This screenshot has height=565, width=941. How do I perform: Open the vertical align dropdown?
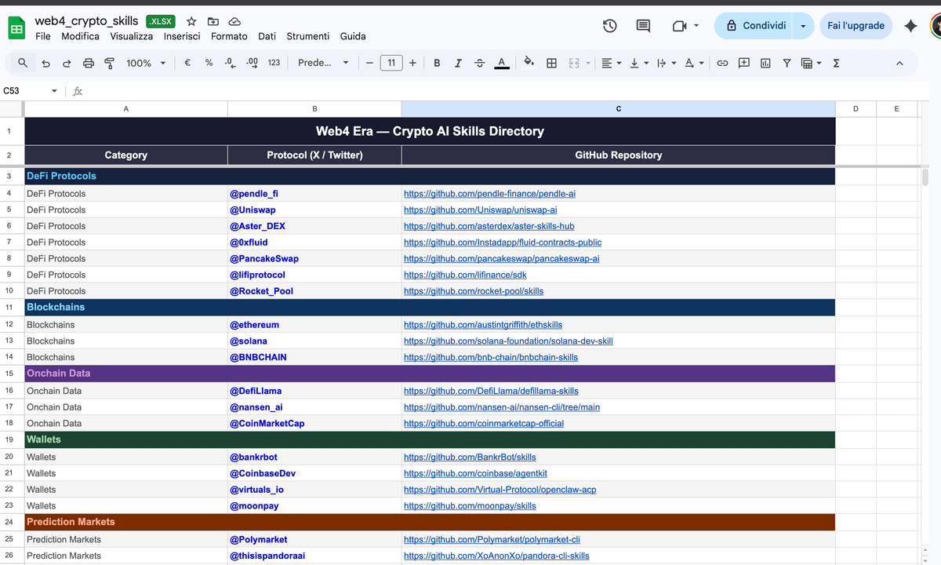[638, 63]
